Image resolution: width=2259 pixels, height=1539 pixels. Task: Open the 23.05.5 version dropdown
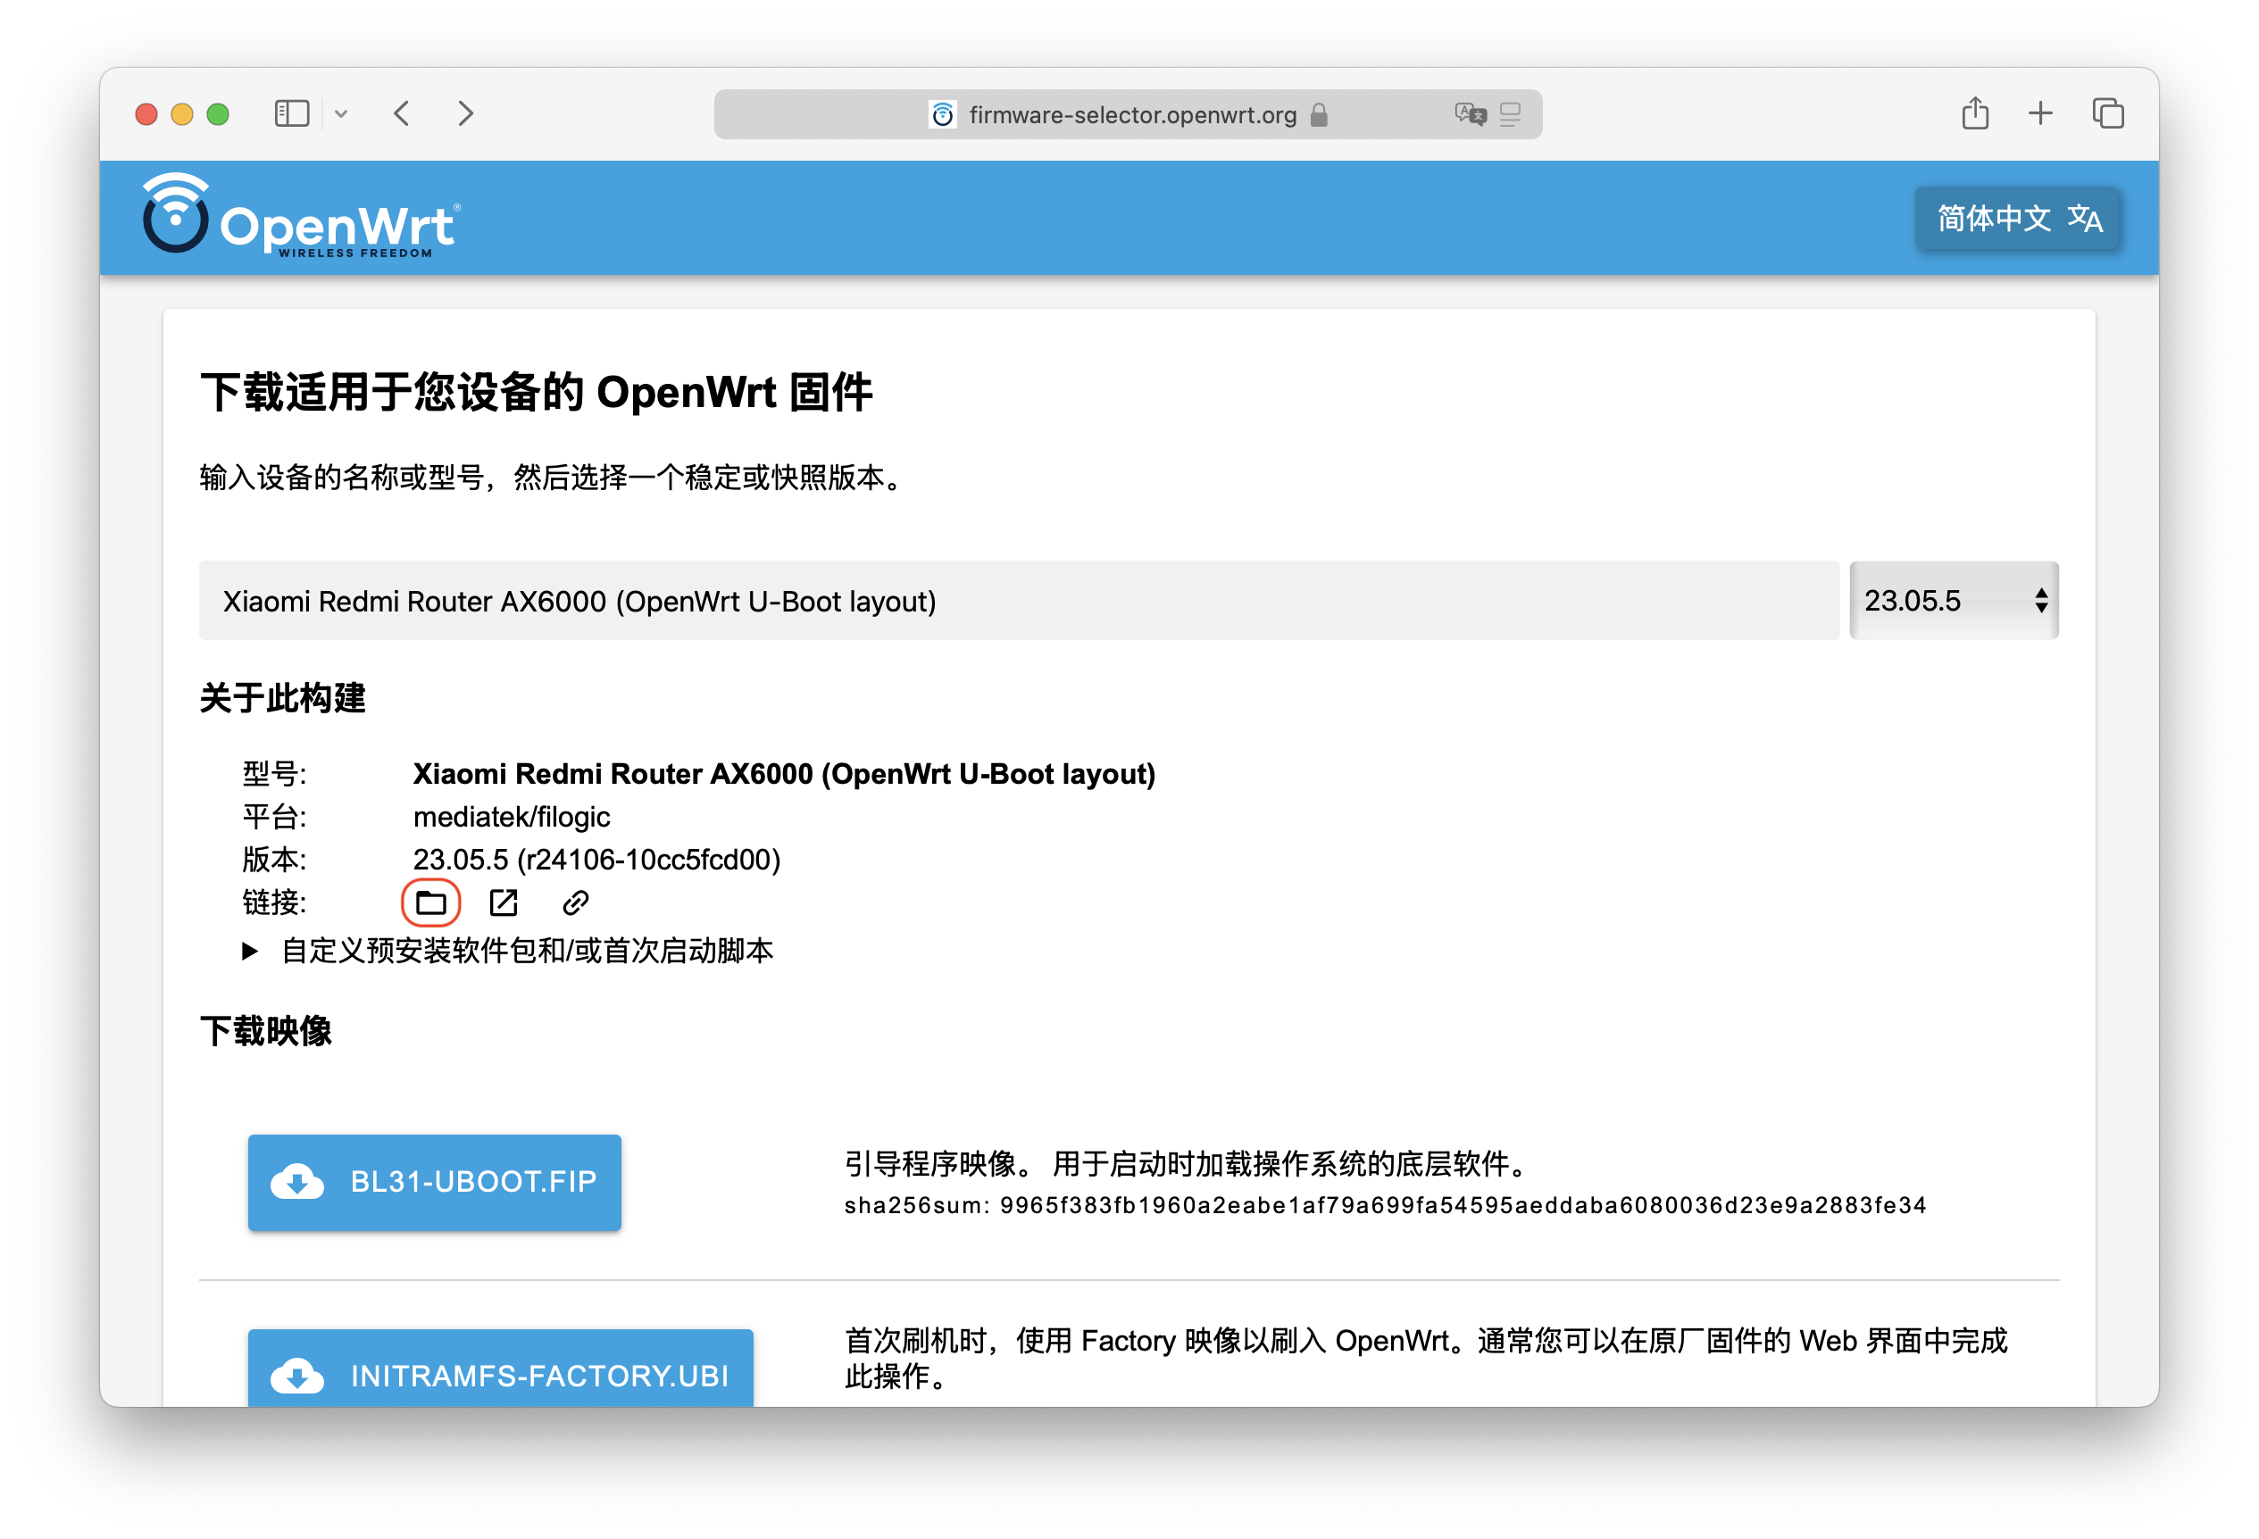click(x=1953, y=601)
